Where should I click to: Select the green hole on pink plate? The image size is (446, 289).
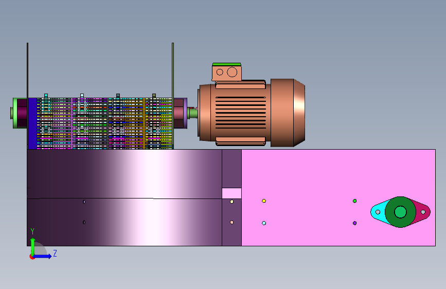(x=355, y=201)
